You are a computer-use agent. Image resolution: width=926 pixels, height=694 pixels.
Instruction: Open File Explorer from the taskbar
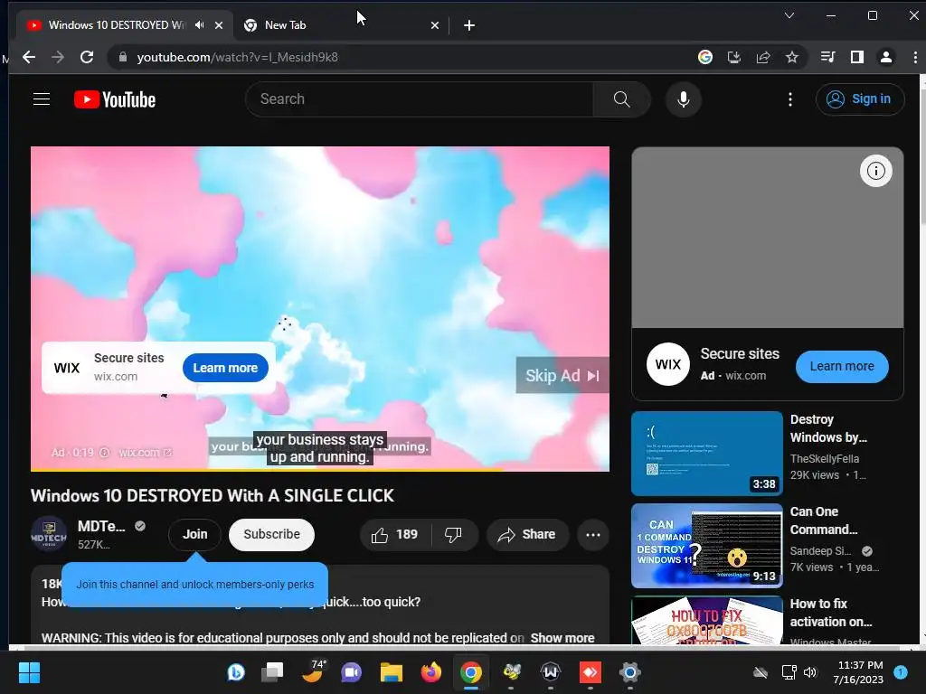tap(391, 672)
